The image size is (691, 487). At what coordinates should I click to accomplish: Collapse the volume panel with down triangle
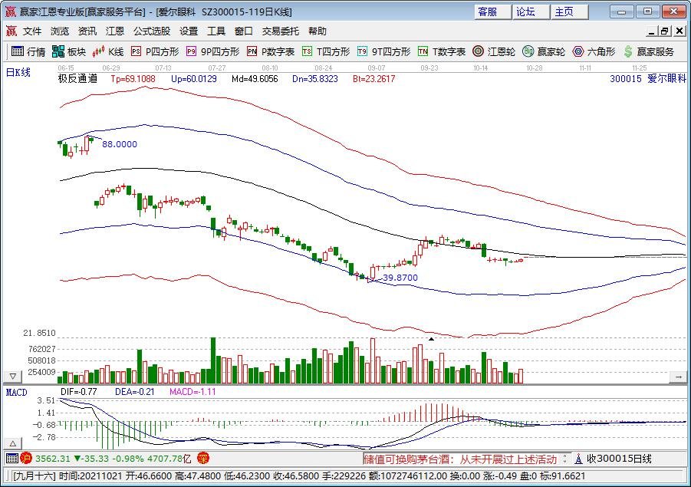[x=12, y=377]
